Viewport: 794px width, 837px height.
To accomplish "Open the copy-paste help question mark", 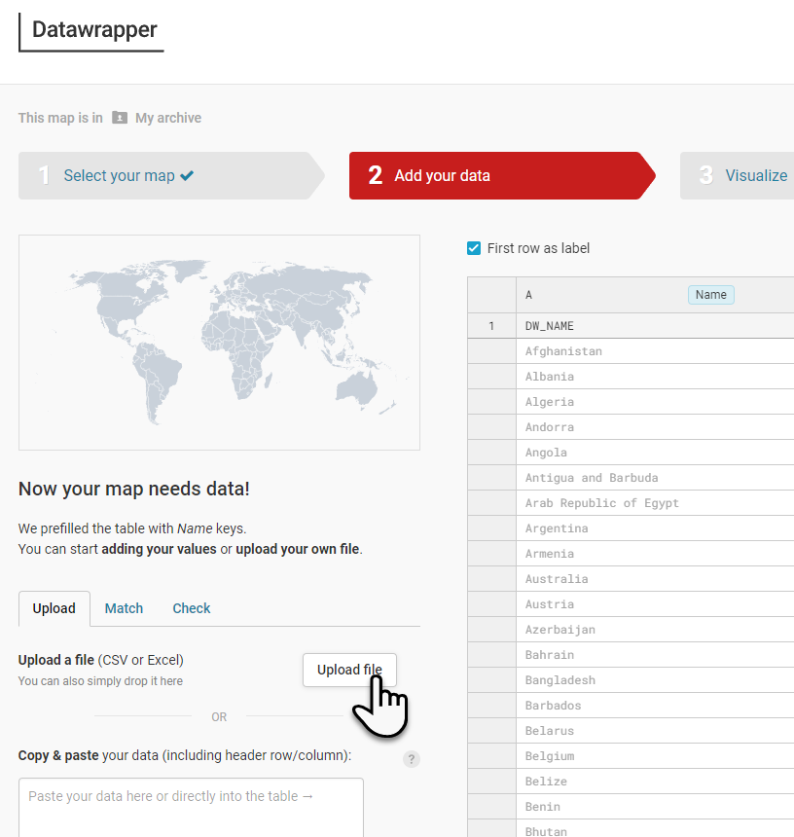I will tap(412, 759).
